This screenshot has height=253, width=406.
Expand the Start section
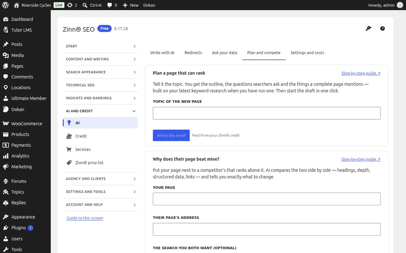tap(100, 46)
